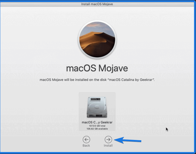Click the macOS Mojave dune logo
The height and width of the screenshot is (154, 196).
click(x=97, y=39)
